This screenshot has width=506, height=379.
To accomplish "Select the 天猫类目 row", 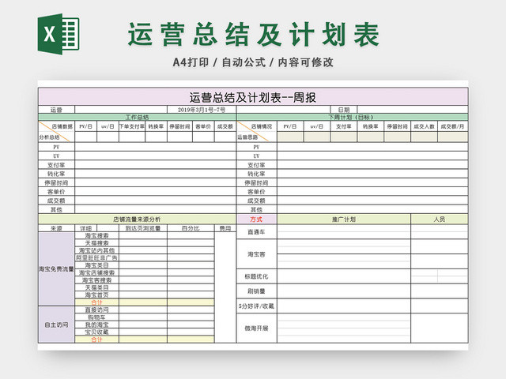I will click(96, 287).
